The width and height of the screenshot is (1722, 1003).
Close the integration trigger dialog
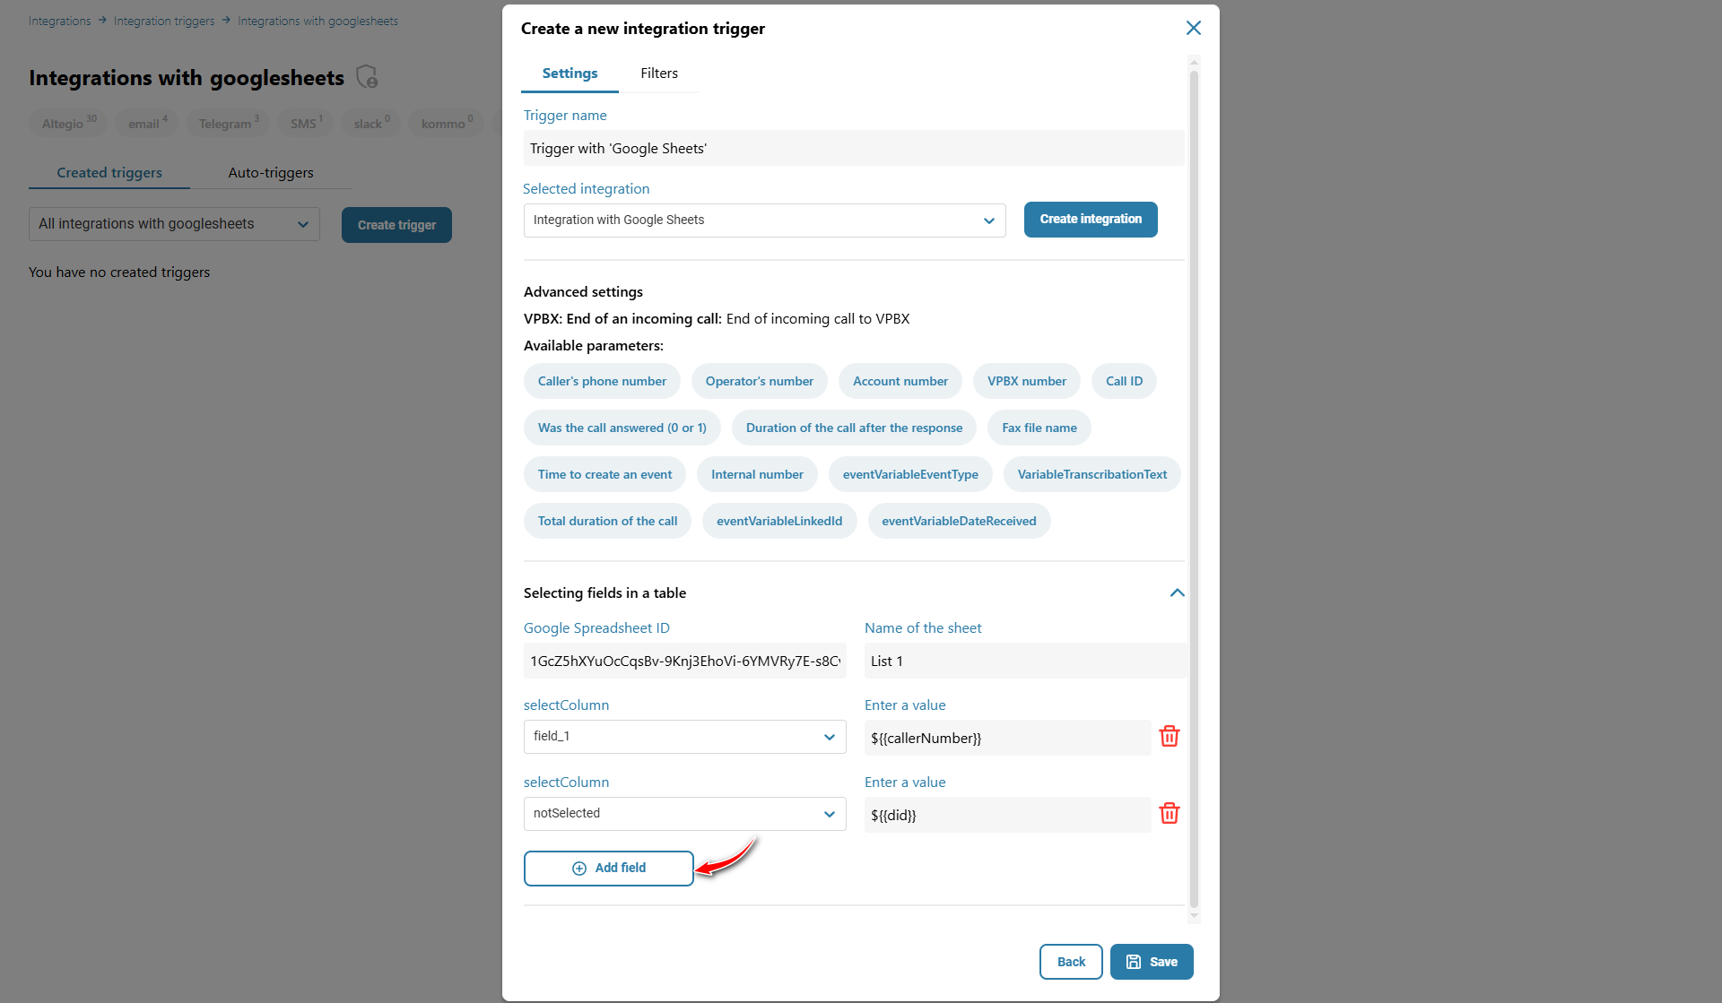pyautogui.click(x=1193, y=28)
